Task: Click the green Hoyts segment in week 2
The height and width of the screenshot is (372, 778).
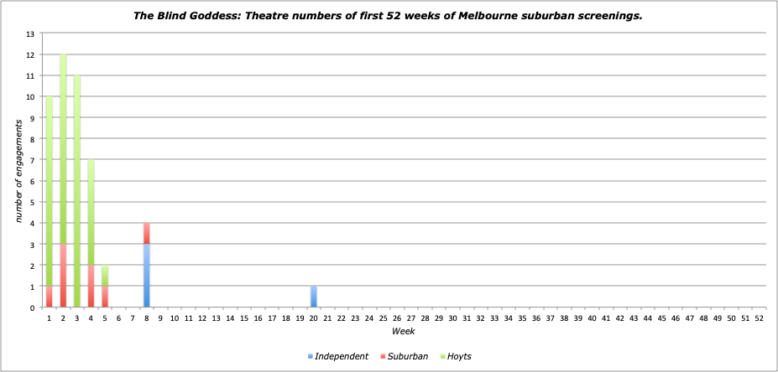Action: (x=63, y=149)
